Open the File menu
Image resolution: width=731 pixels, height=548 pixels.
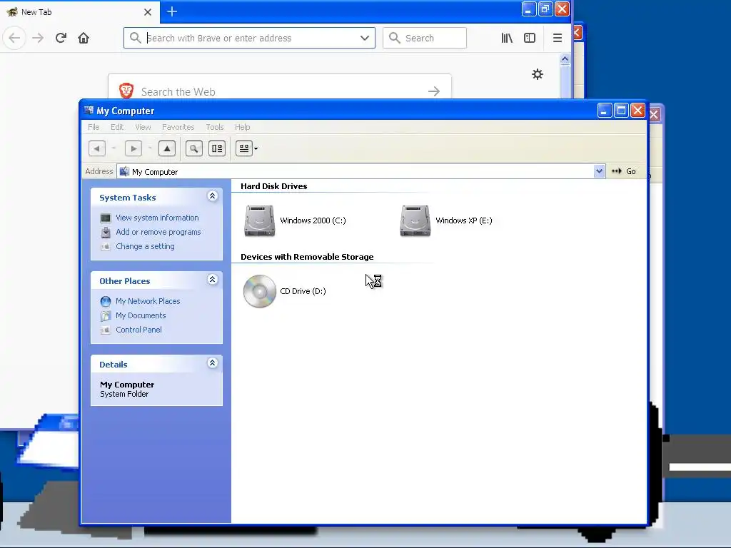(x=94, y=127)
